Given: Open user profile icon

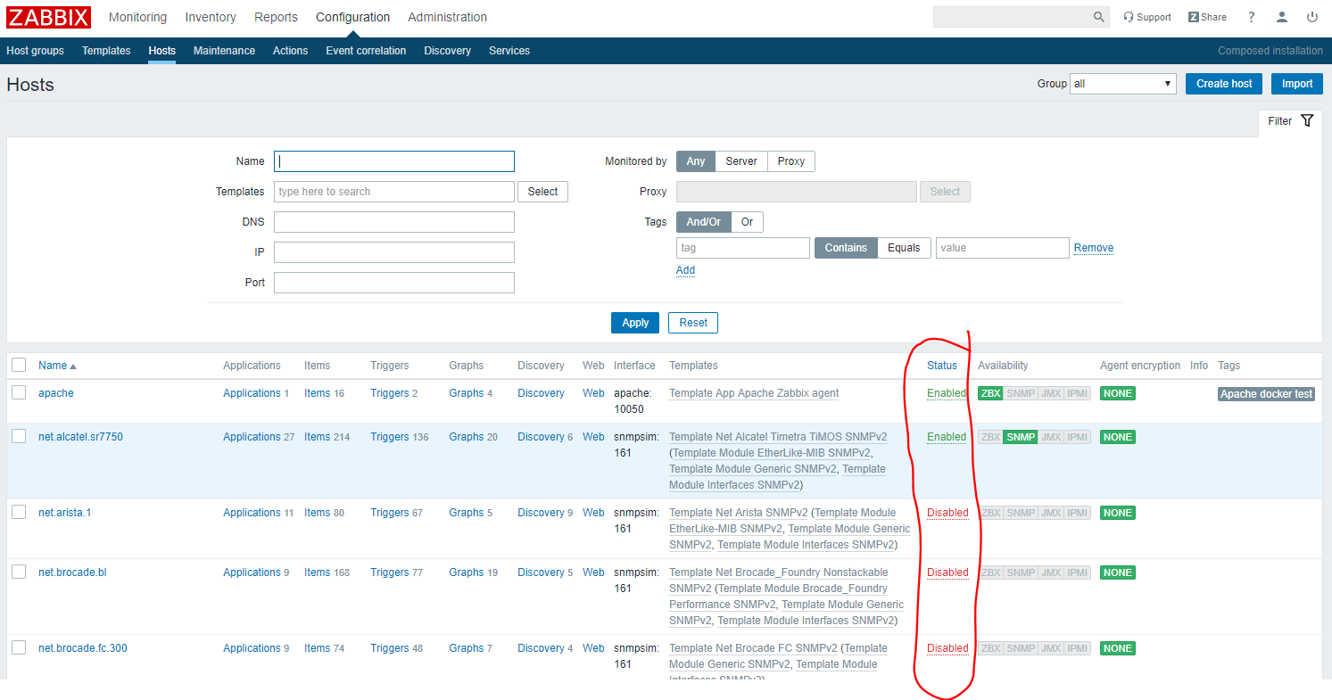Looking at the screenshot, I should pyautogui.click(x=1282, y=17).
